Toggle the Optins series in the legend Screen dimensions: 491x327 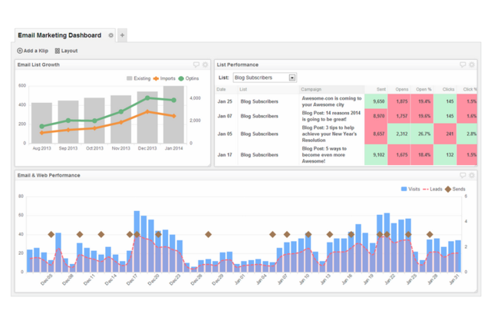coord(191,78)
